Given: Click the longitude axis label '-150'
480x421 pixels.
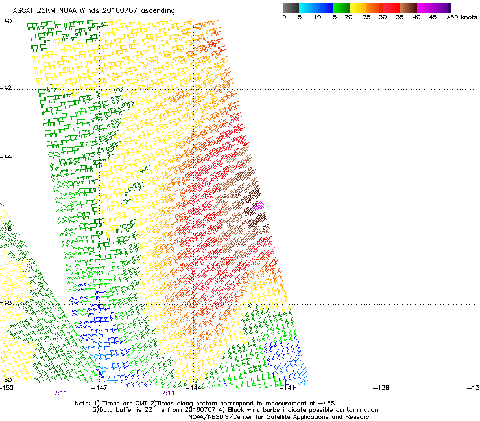Looking at the screenshot, I should coord(6,388).
